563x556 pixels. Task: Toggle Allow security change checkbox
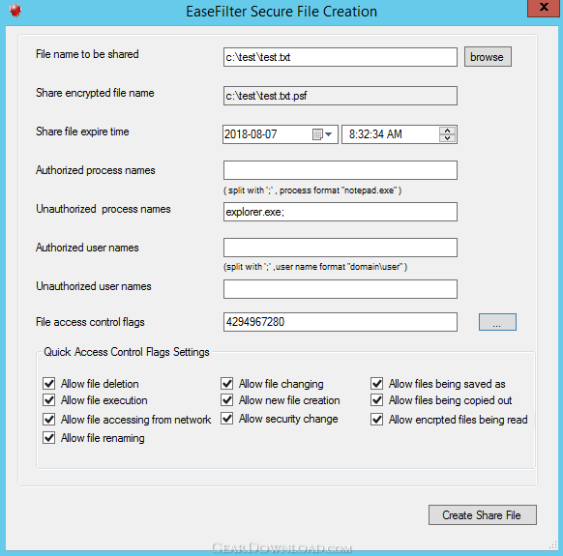pyautogui.click(x=227, y=418)
